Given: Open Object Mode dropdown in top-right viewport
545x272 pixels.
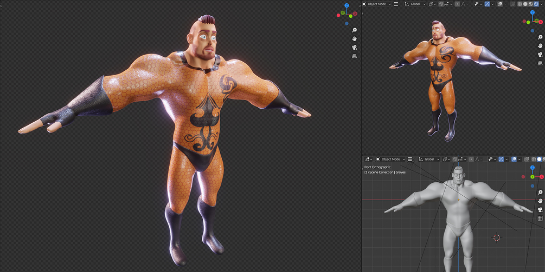Looking at the screenshot, I should tap(377, 4).
